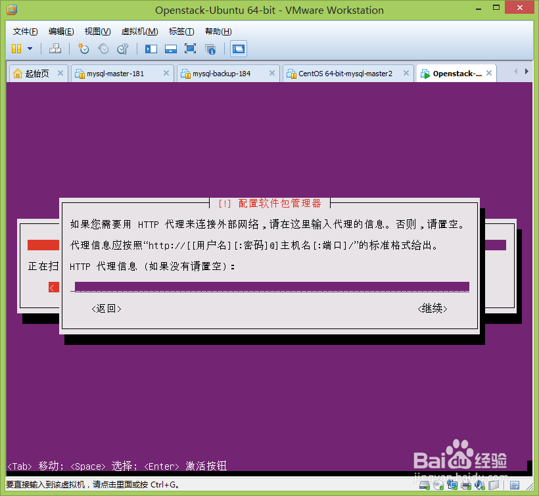Viewport: 539px width, 496px height.
Task: Open the snapshot manager
Action: 123,49
